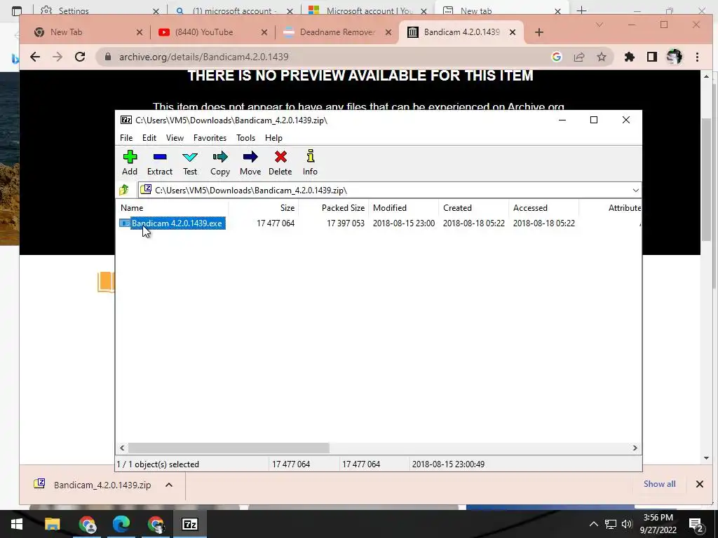Image resolution: width=718 pixels, height=538 pixels.
Task: Open Chrome tab search chevron
Action: (x=600, y=25)
